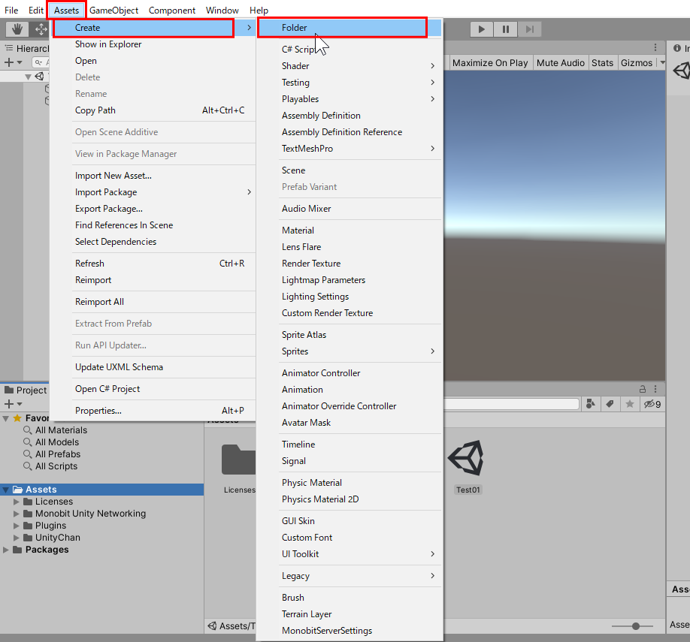
Task: Expand the UnityChan folder arrow
Action: pos(17,538)
